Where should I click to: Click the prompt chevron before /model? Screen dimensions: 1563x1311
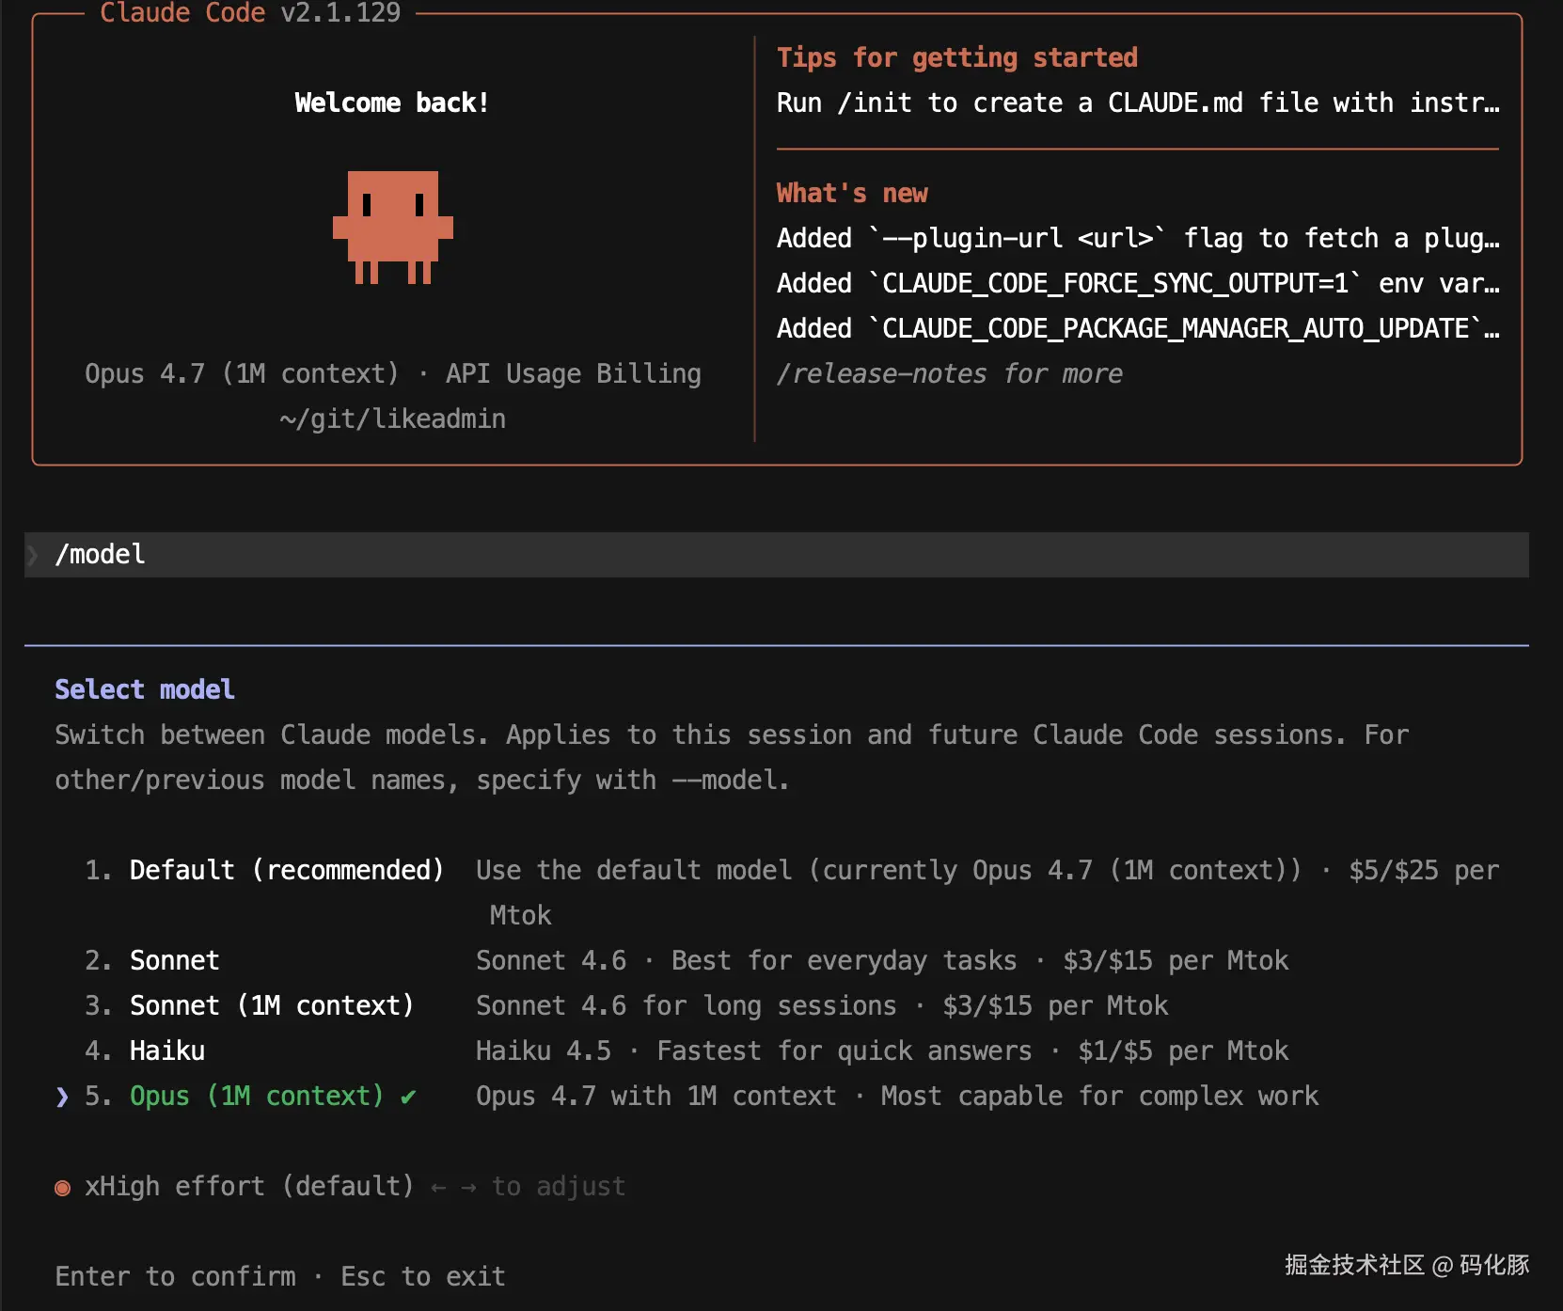34,555
